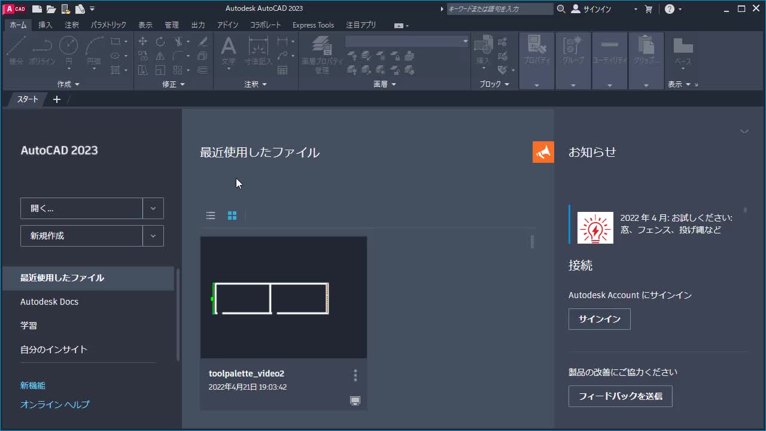Add a new drawing tab with plus
Image resolution: width=766 pixels, height=431 pixels.
coord(57,99)
